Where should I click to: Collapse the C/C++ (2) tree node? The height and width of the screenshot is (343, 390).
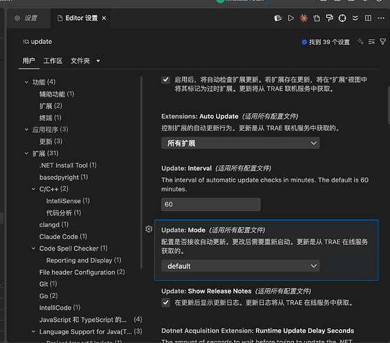(x=34, y=189)
